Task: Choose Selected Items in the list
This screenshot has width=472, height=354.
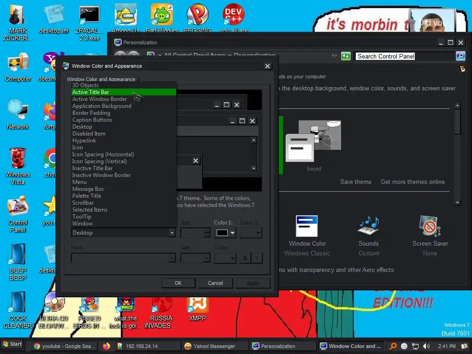Action: click(124, 210)
